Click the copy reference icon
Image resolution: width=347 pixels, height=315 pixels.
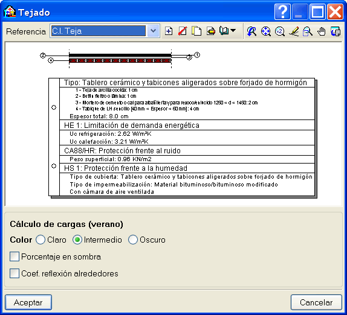(x=196, y=31)
